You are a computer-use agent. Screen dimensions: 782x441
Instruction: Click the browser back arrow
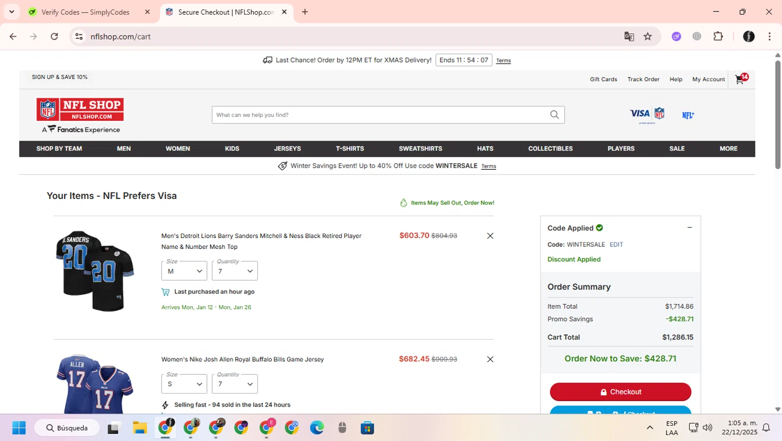pos(13,36)
